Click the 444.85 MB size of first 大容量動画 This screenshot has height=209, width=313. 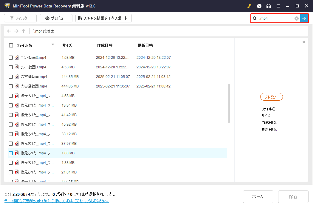tap(70, 77)
